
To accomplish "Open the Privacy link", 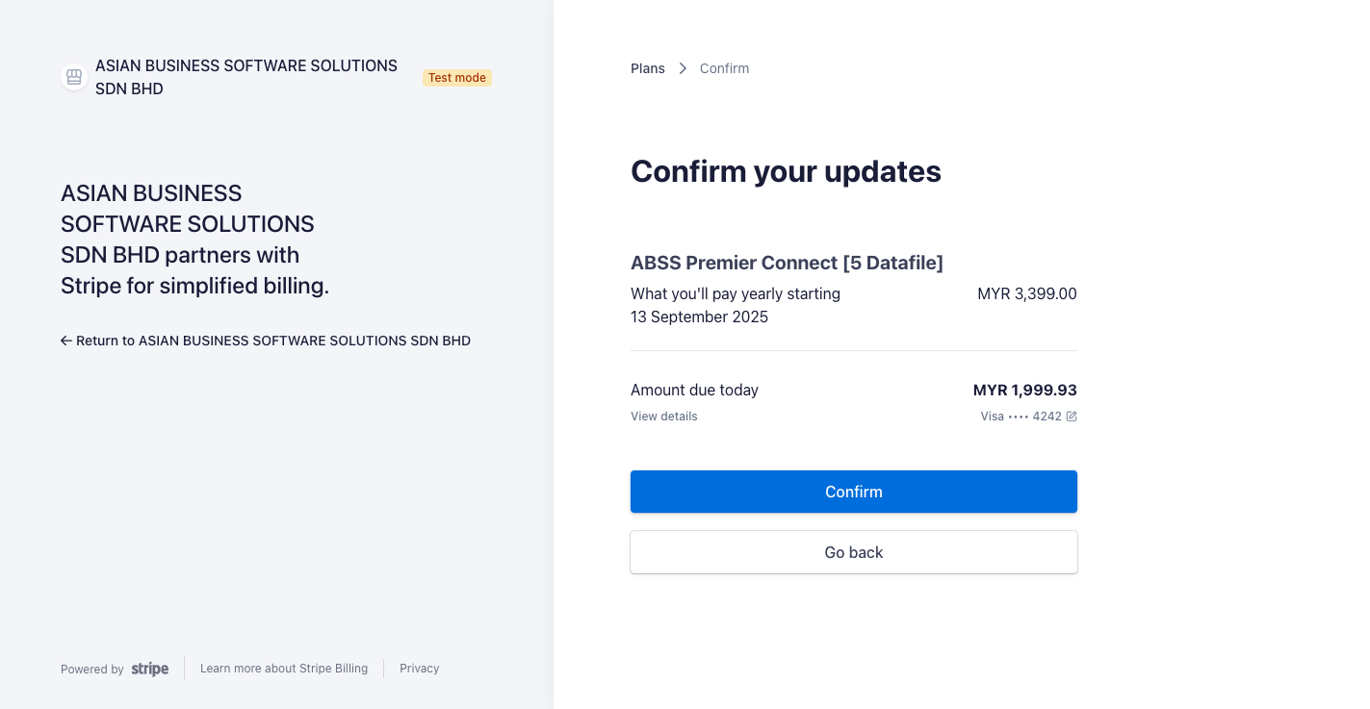I will (x=420, y=669).
